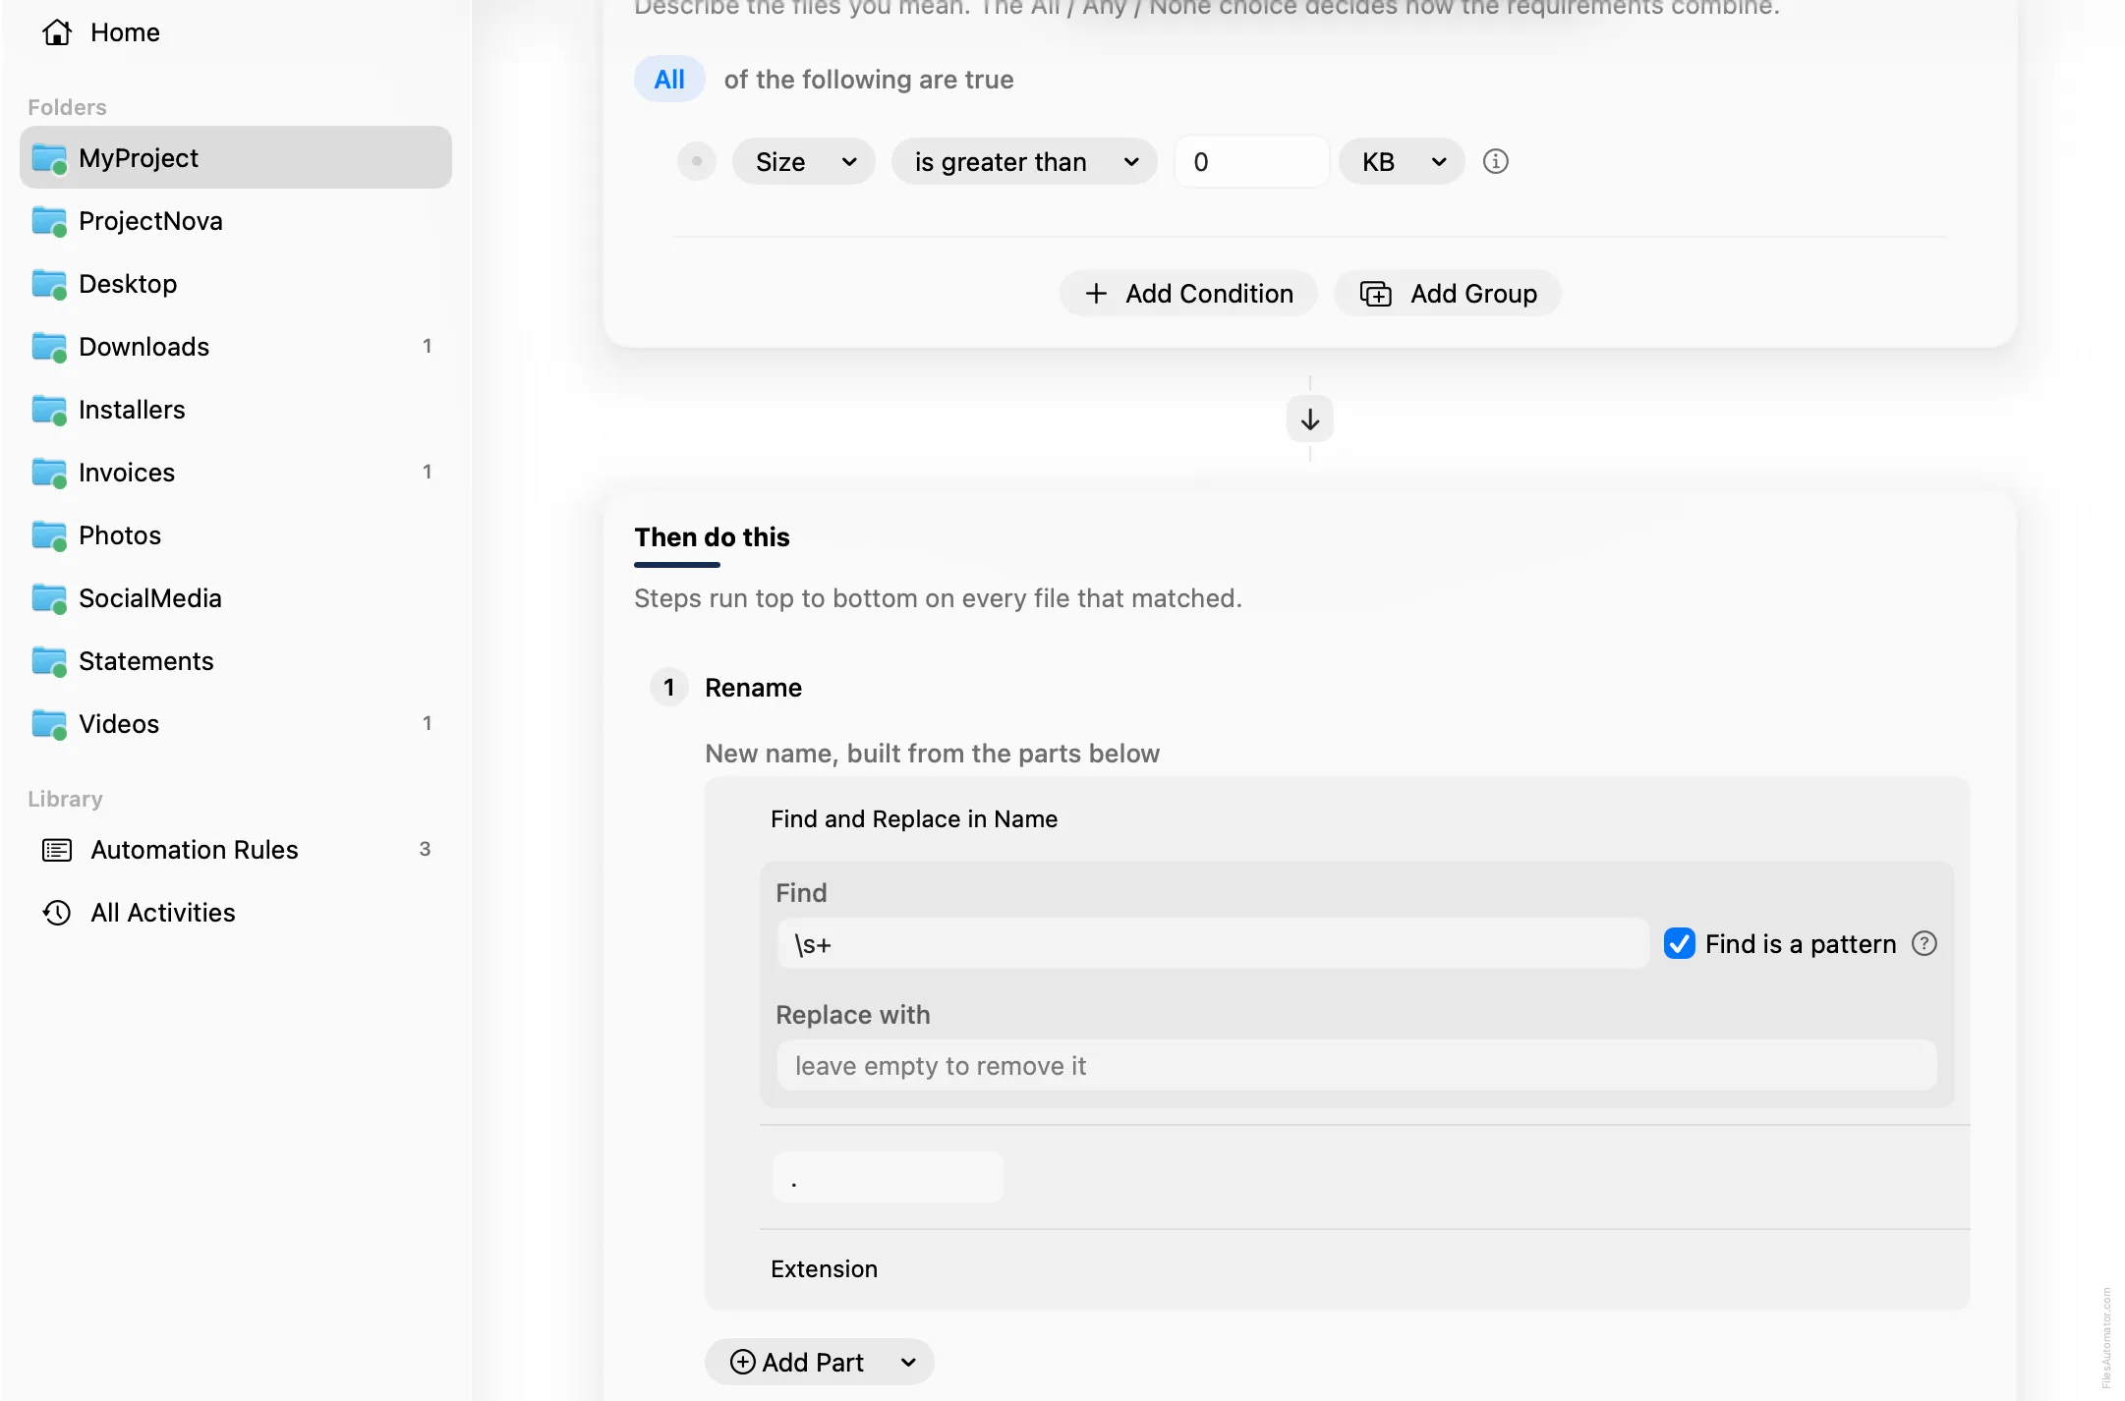Toggle the condition handle before Size

pos(696,161)
